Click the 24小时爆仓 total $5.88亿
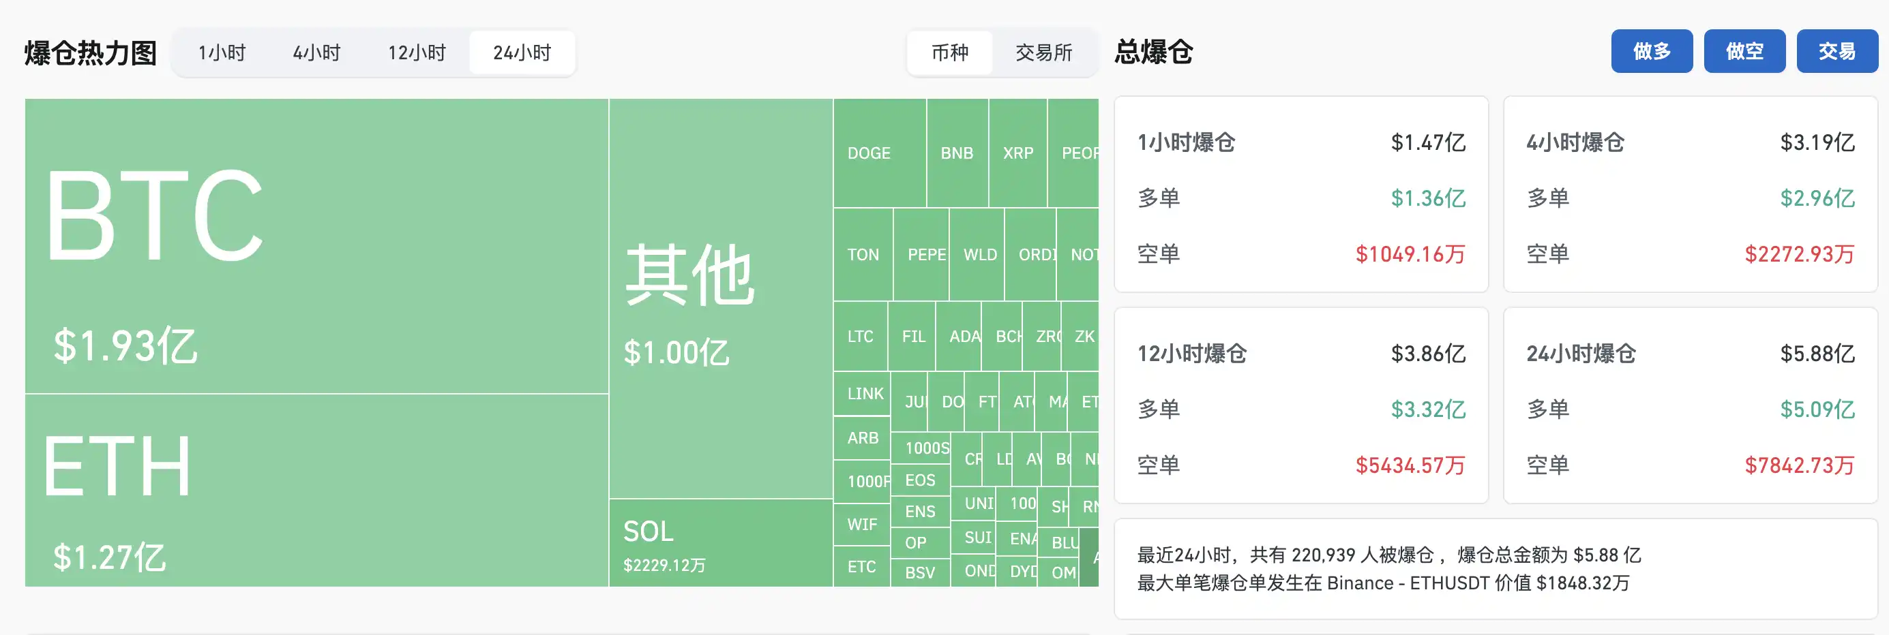The image size is (1889, 635). 1817,354
